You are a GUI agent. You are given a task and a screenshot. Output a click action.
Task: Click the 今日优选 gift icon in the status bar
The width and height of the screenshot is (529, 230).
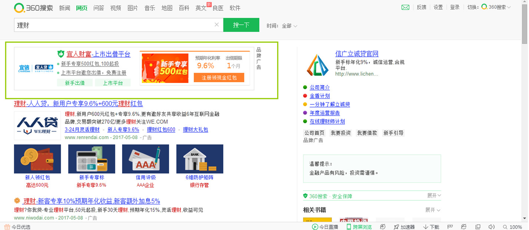click(7, 227)
